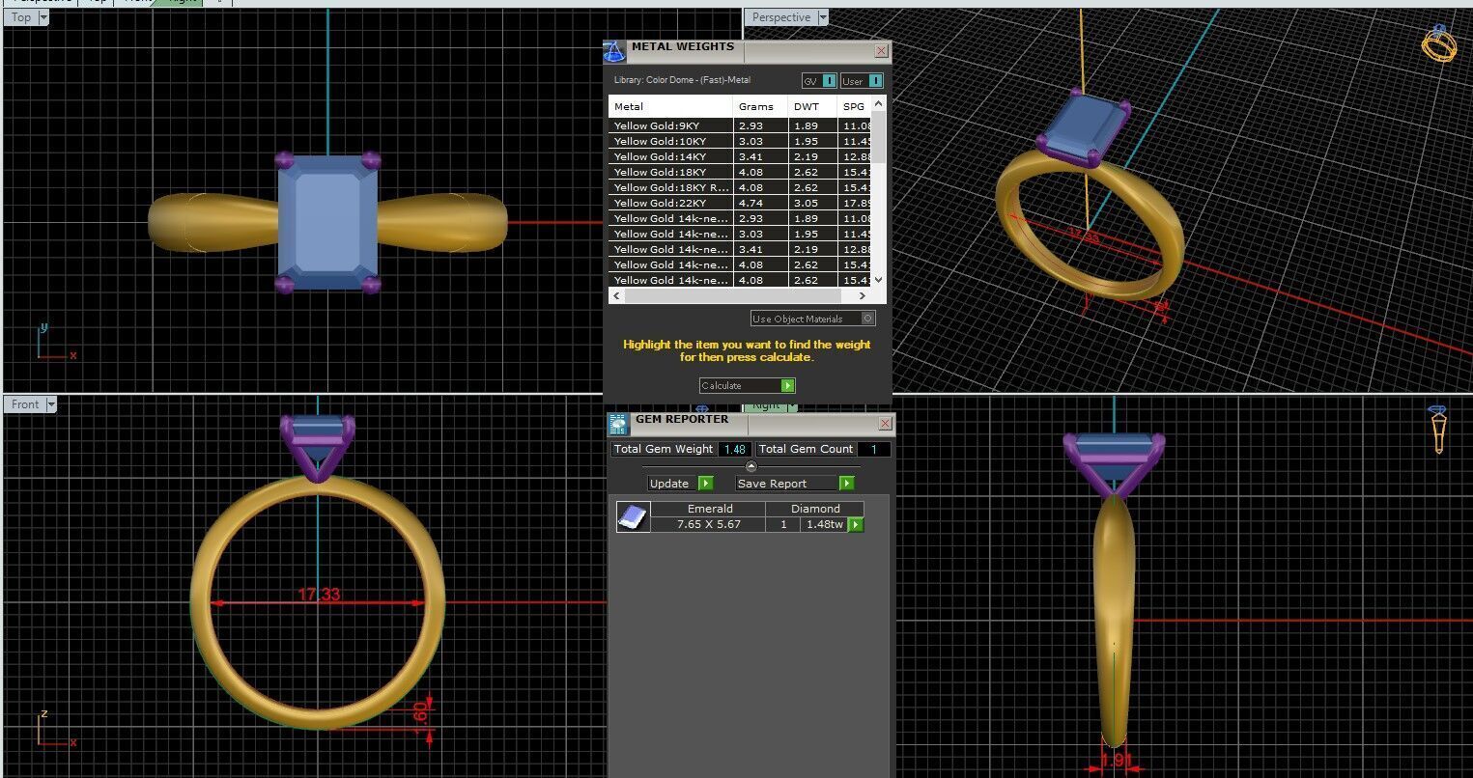This screenshot has height=778, width=1473.
Task: Click the Update button in Gem Reporter
Action: [x=680, y=483]
